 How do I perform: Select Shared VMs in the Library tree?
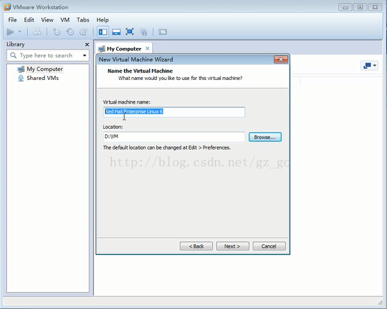tap(42, 78)
